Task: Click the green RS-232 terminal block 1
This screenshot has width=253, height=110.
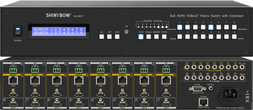Action: click(166, 70)
